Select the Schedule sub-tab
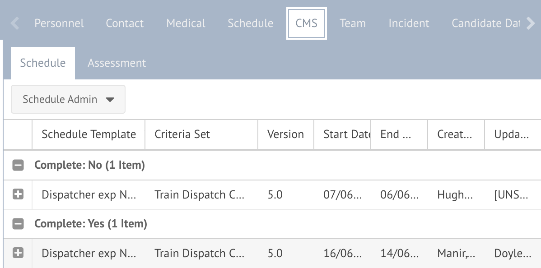 tap(43, 63)
